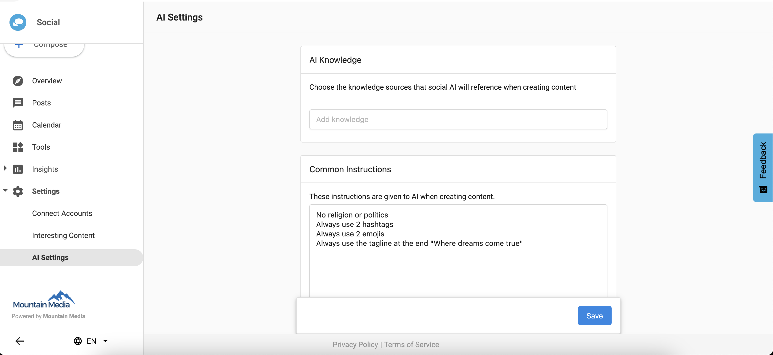Click the Insights bar chart icon

tap(18, 169)
